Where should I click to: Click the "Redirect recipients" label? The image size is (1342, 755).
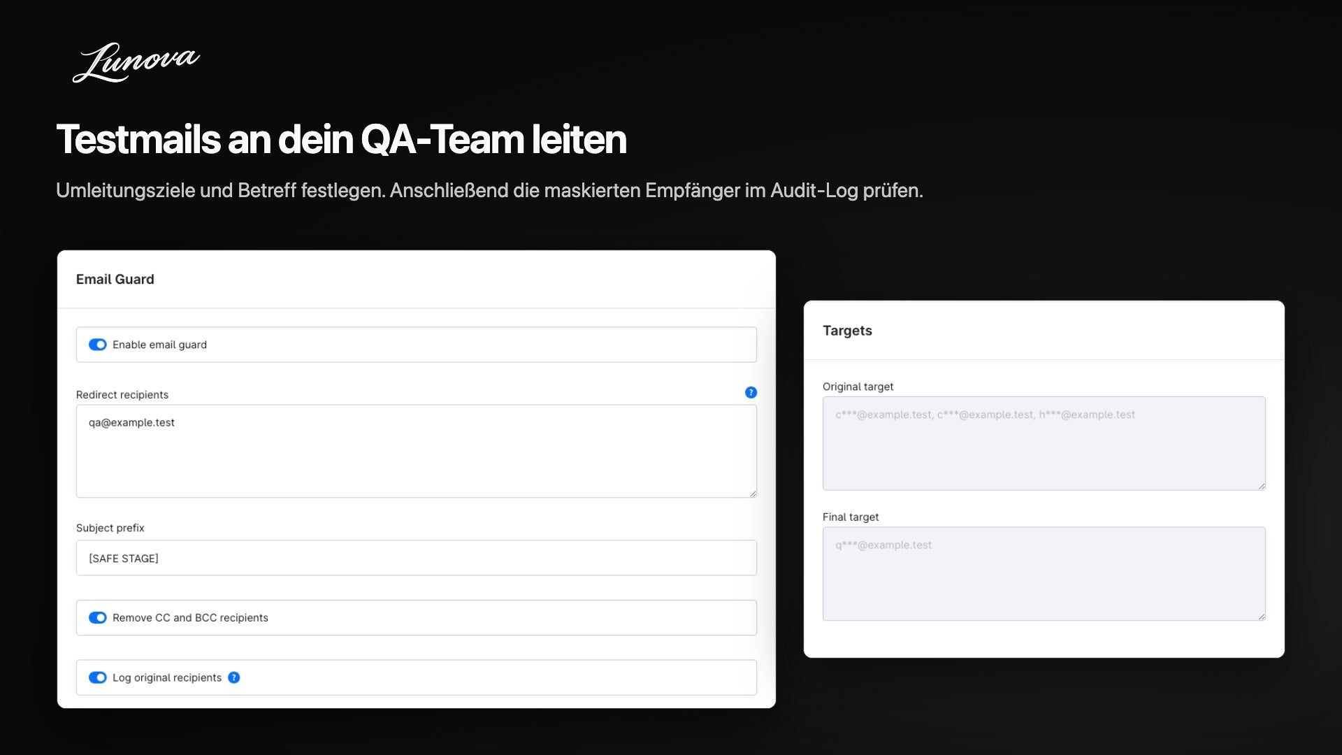click(x=122, y=395)
